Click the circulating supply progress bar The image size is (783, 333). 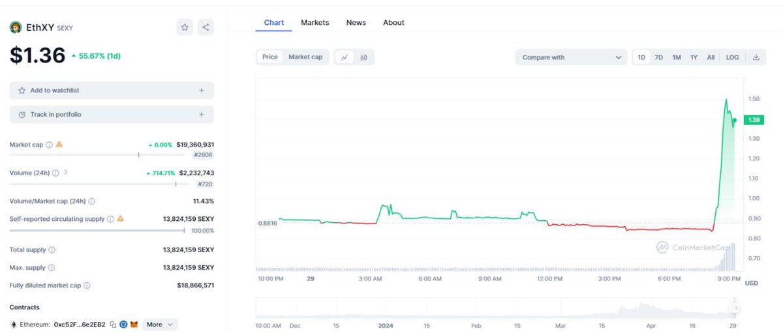click(97, 230)
